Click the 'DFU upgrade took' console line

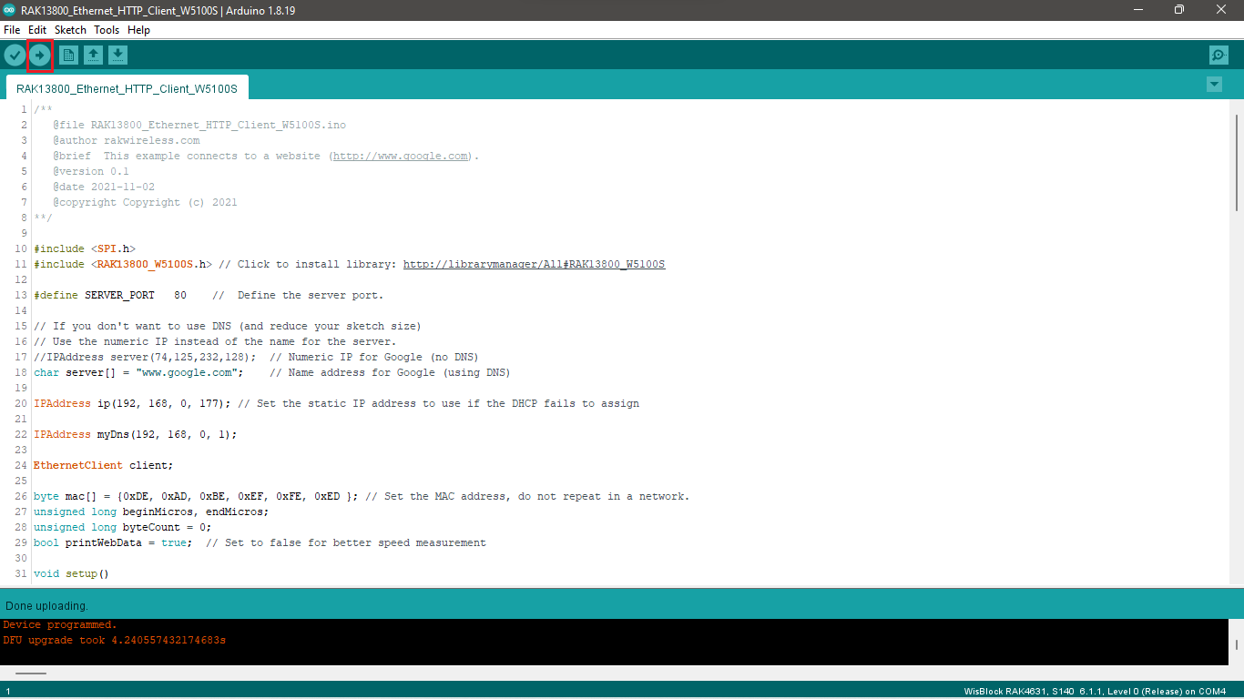pos(114,640)
